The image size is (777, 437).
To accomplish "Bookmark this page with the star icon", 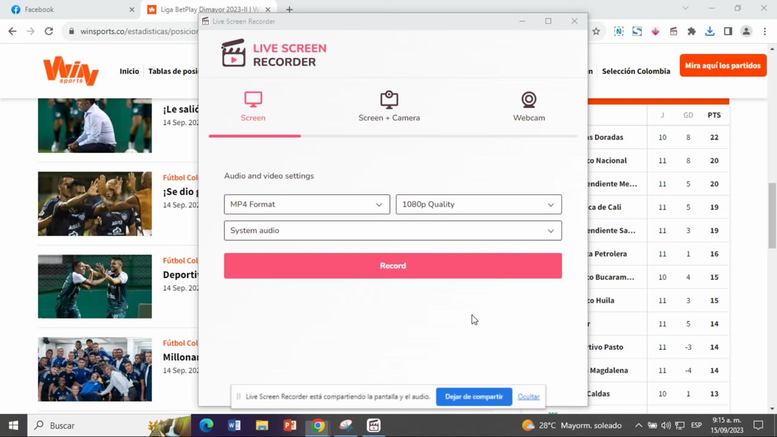I will tap(596, 31).
